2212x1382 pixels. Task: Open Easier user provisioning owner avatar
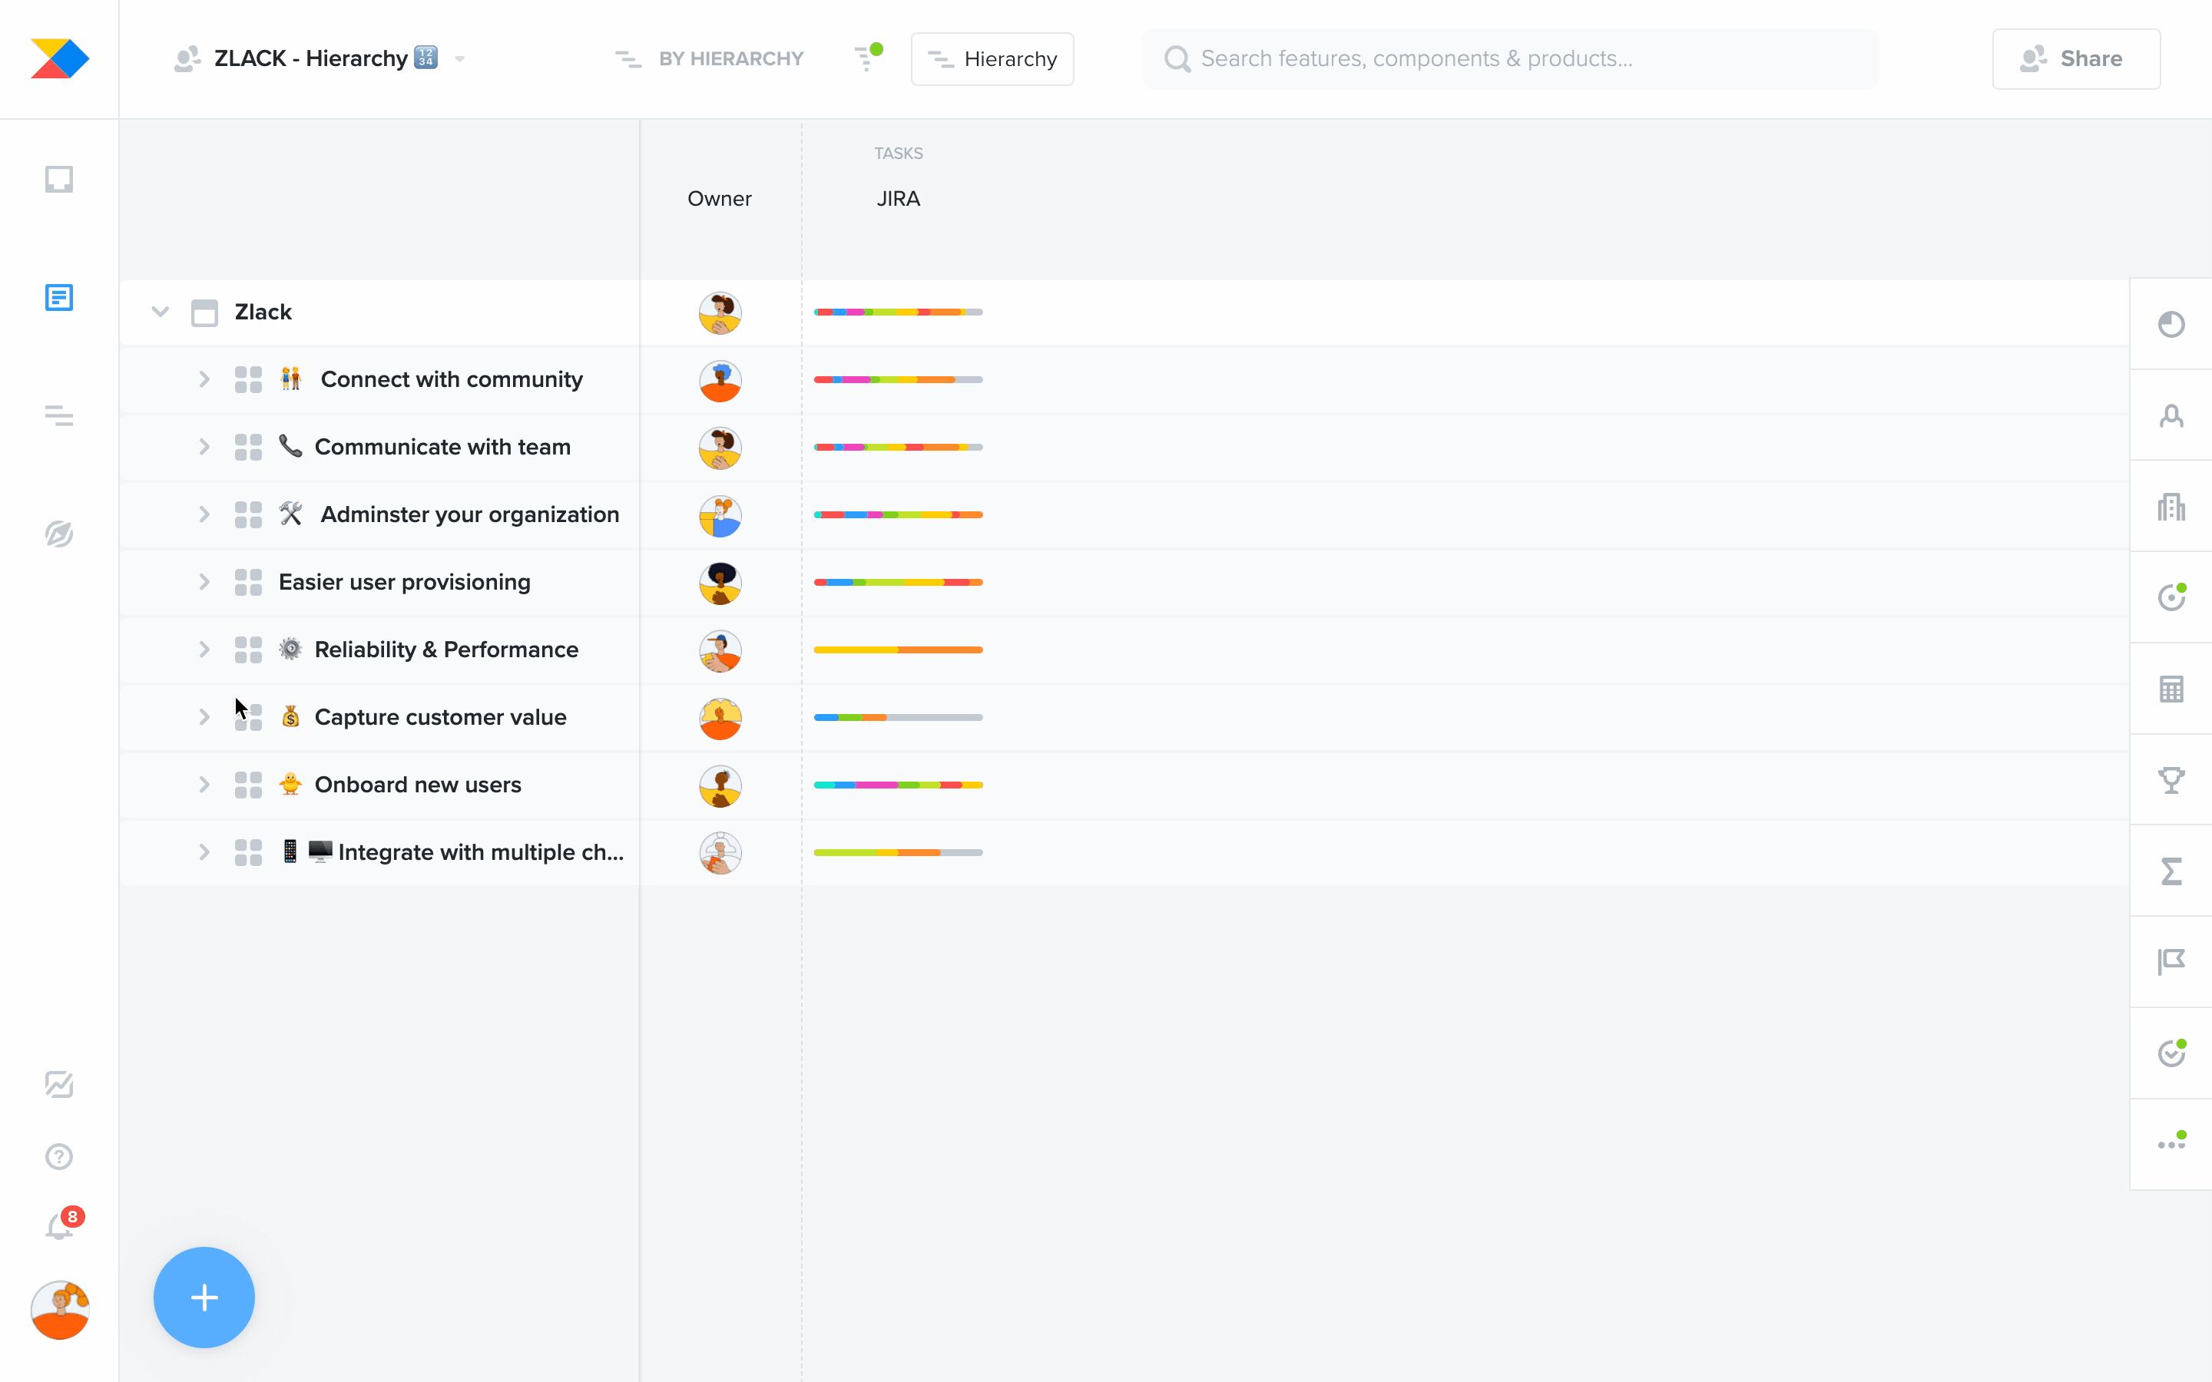click(720, 584)
